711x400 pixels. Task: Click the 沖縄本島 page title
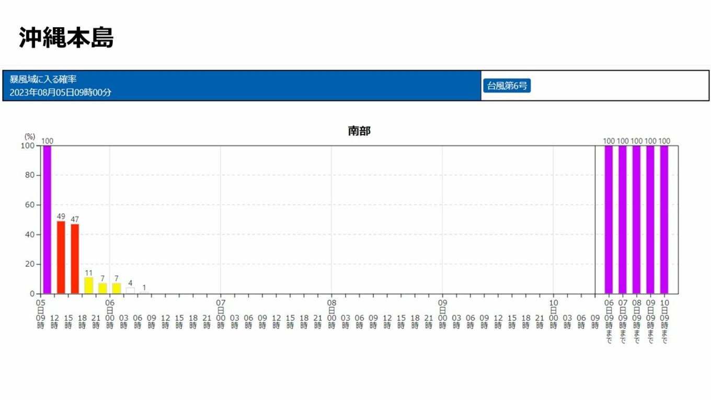click(66, 38)
